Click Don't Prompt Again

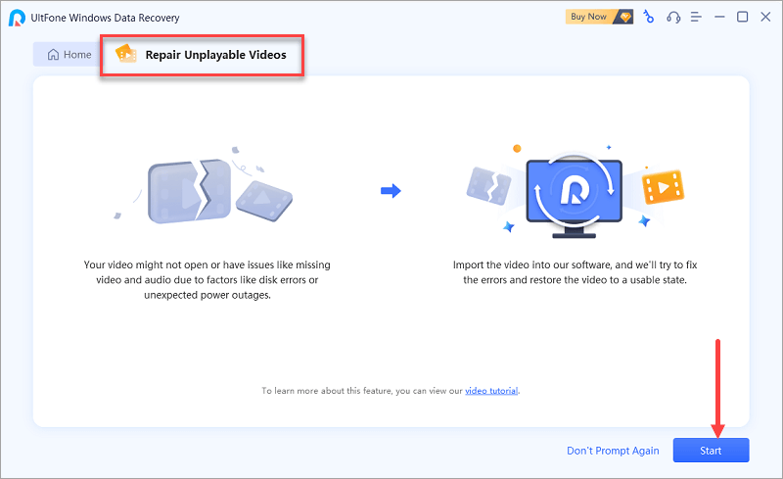(x=613, y=451)
